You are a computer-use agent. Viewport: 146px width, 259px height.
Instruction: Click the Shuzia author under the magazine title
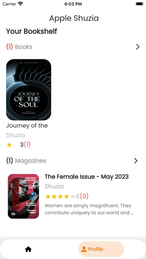54,186
